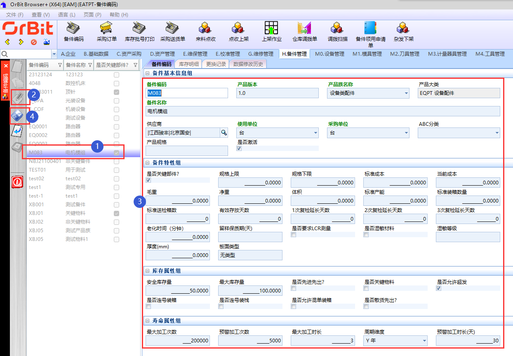
Task: Click the blue undo arrow sidebar icon
Action: coord(17,132)
